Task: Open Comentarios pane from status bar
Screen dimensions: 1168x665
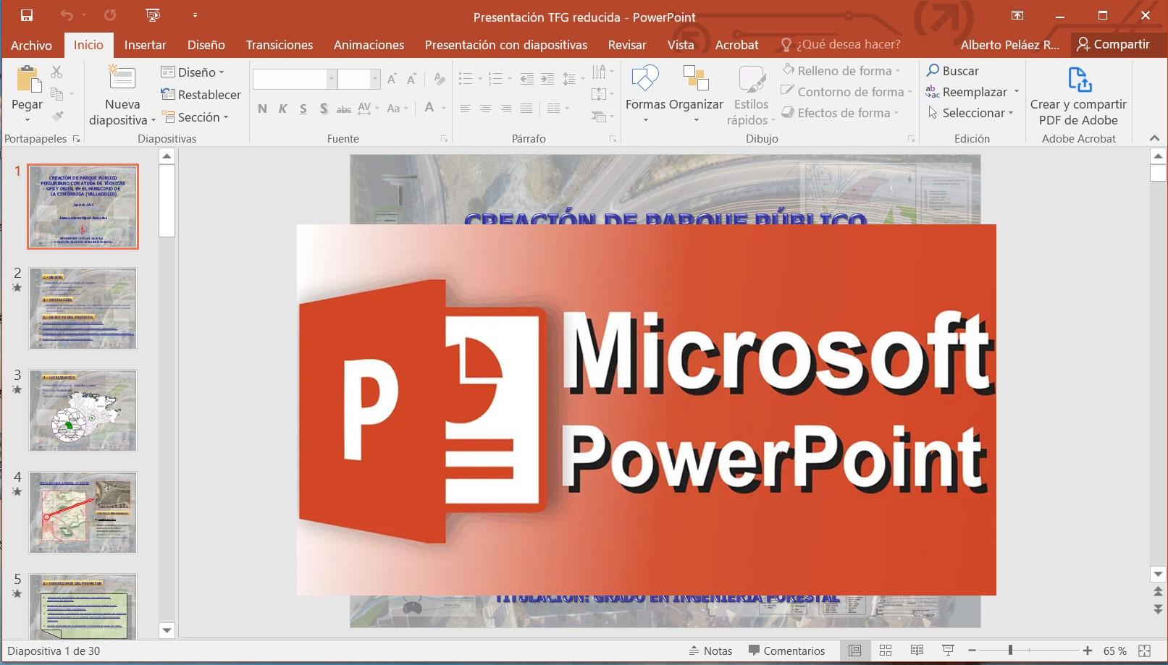Action: pos(786,651)
